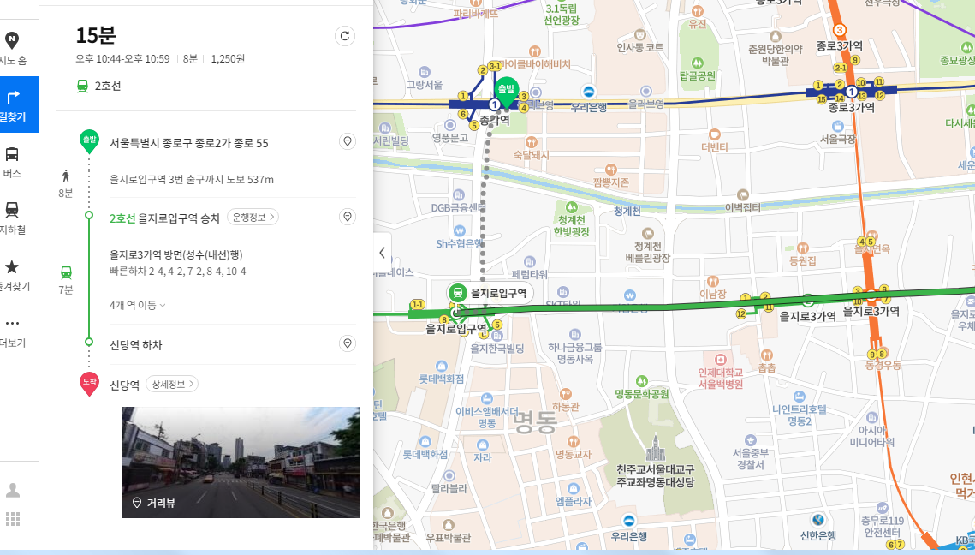Image resolution: width=975 pixels, height=555 pixels.
Task: Click the 빠른하차 2-4, 4-2, 7-2, 8-4, 10-4 text
Action: point(178,272)
